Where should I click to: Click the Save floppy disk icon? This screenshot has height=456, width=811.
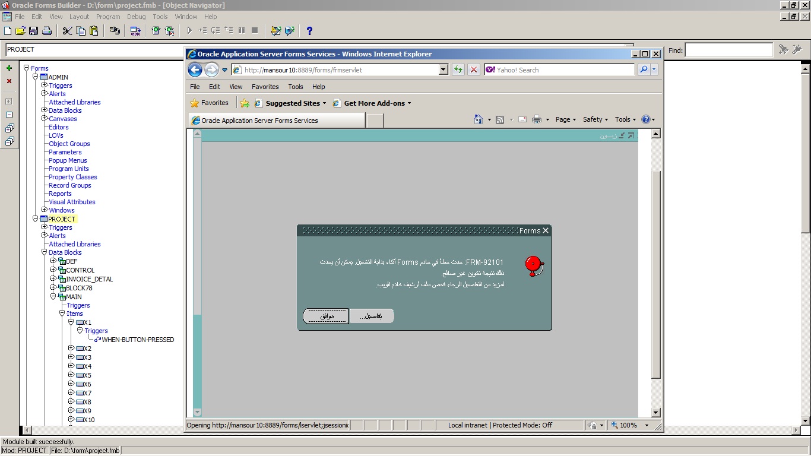click(34, 31)
